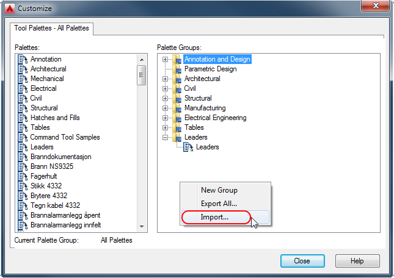Select Command Tool Samples in Palettes list
394x278 pixels.
tap(65, 137)
